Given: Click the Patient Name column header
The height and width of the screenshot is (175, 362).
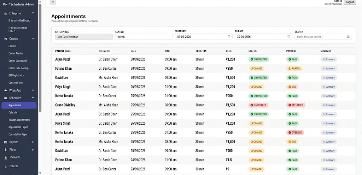Looking at the screenshot, I should pyautogui.click(x=63, y=51).
